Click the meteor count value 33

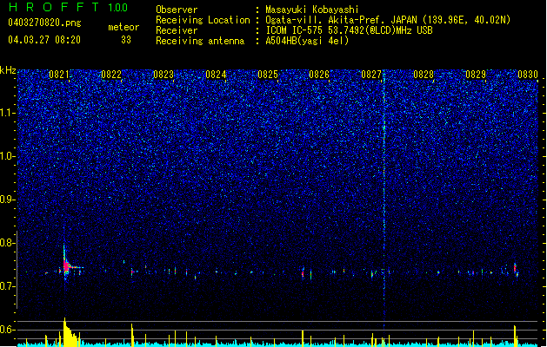(126, 40)
